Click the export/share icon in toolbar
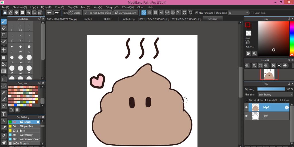Image resolution: width=294 pixels, height=147 pixels. pyautogui.click(x=11, y=13)
